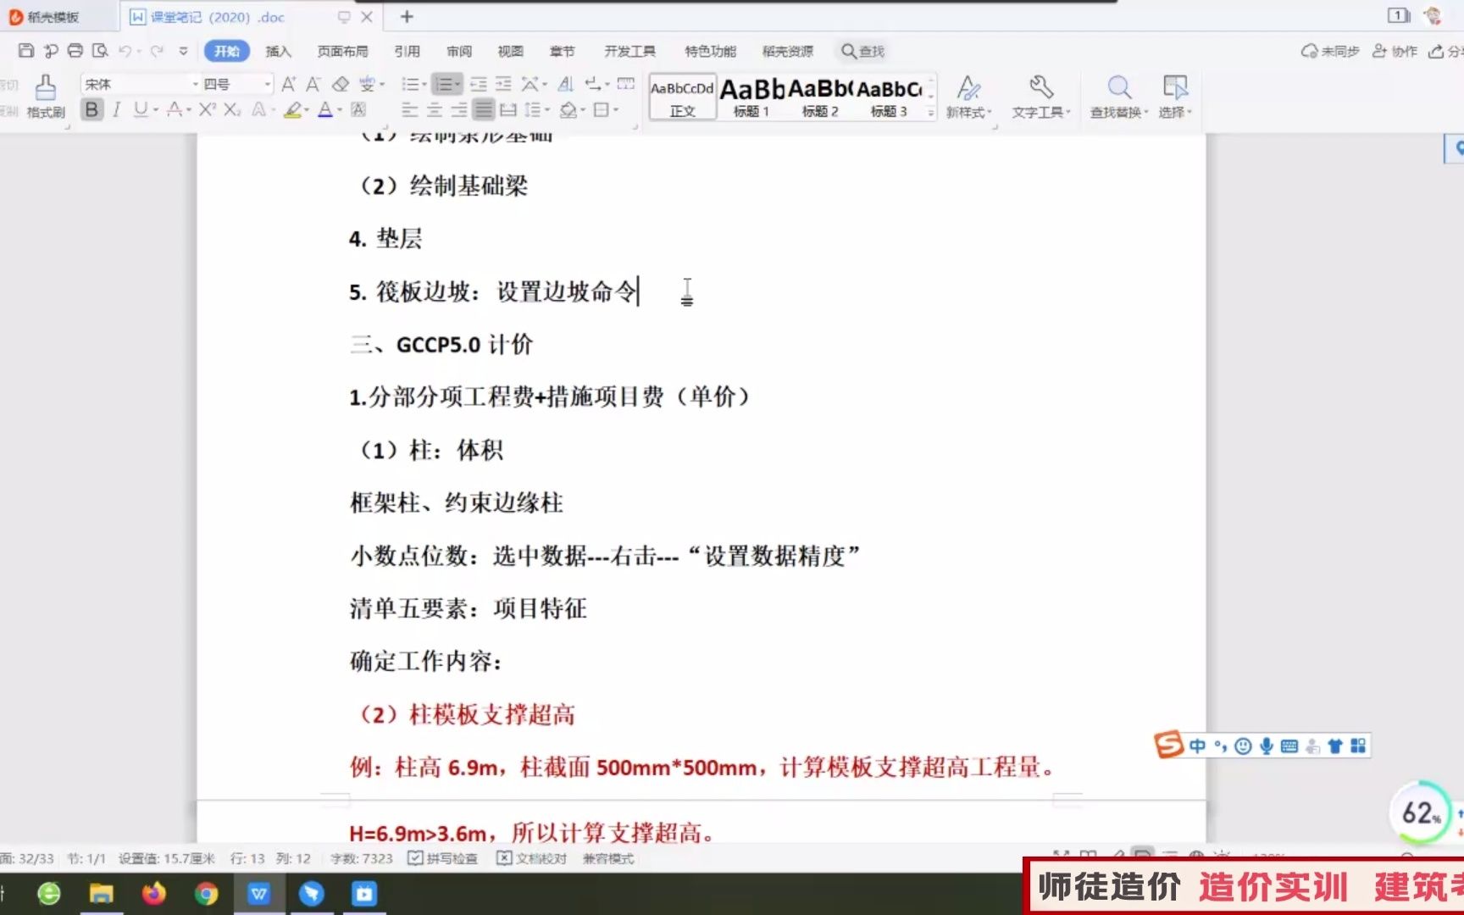The width and height of the screenshot is (1464, 915).
Task: Expand the quick access toolbar customize arrow
Action: [183, 51]
